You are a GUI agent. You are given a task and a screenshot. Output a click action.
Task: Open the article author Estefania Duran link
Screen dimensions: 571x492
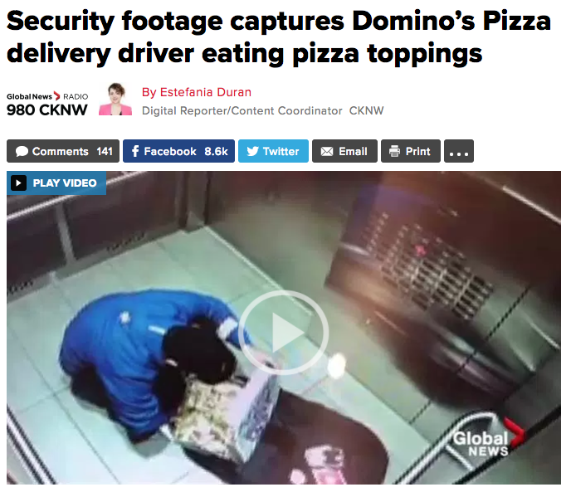click(x=197, y=92)
